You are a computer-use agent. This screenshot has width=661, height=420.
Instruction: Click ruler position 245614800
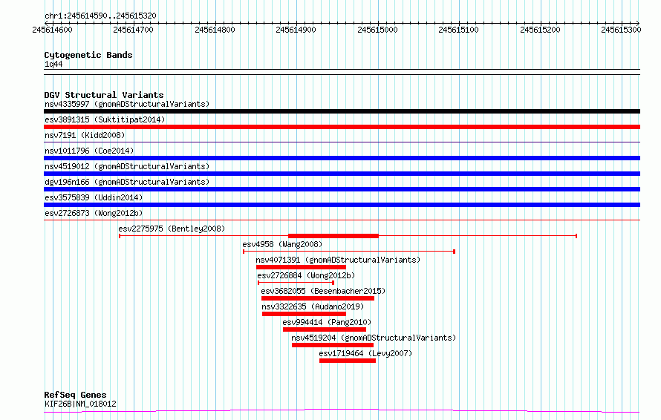[215, 30]
